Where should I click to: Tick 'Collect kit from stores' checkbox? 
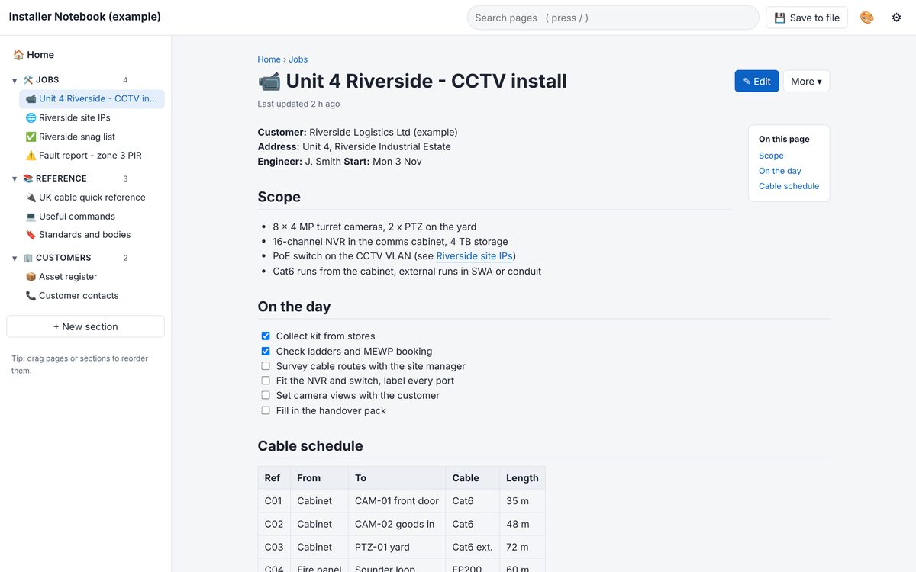266,336
